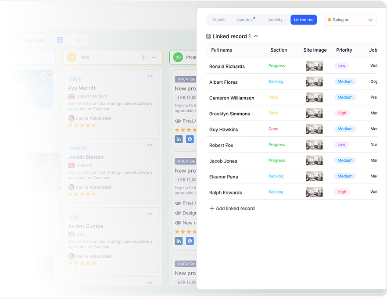Click the Add linked record button

tap(232, 208)
